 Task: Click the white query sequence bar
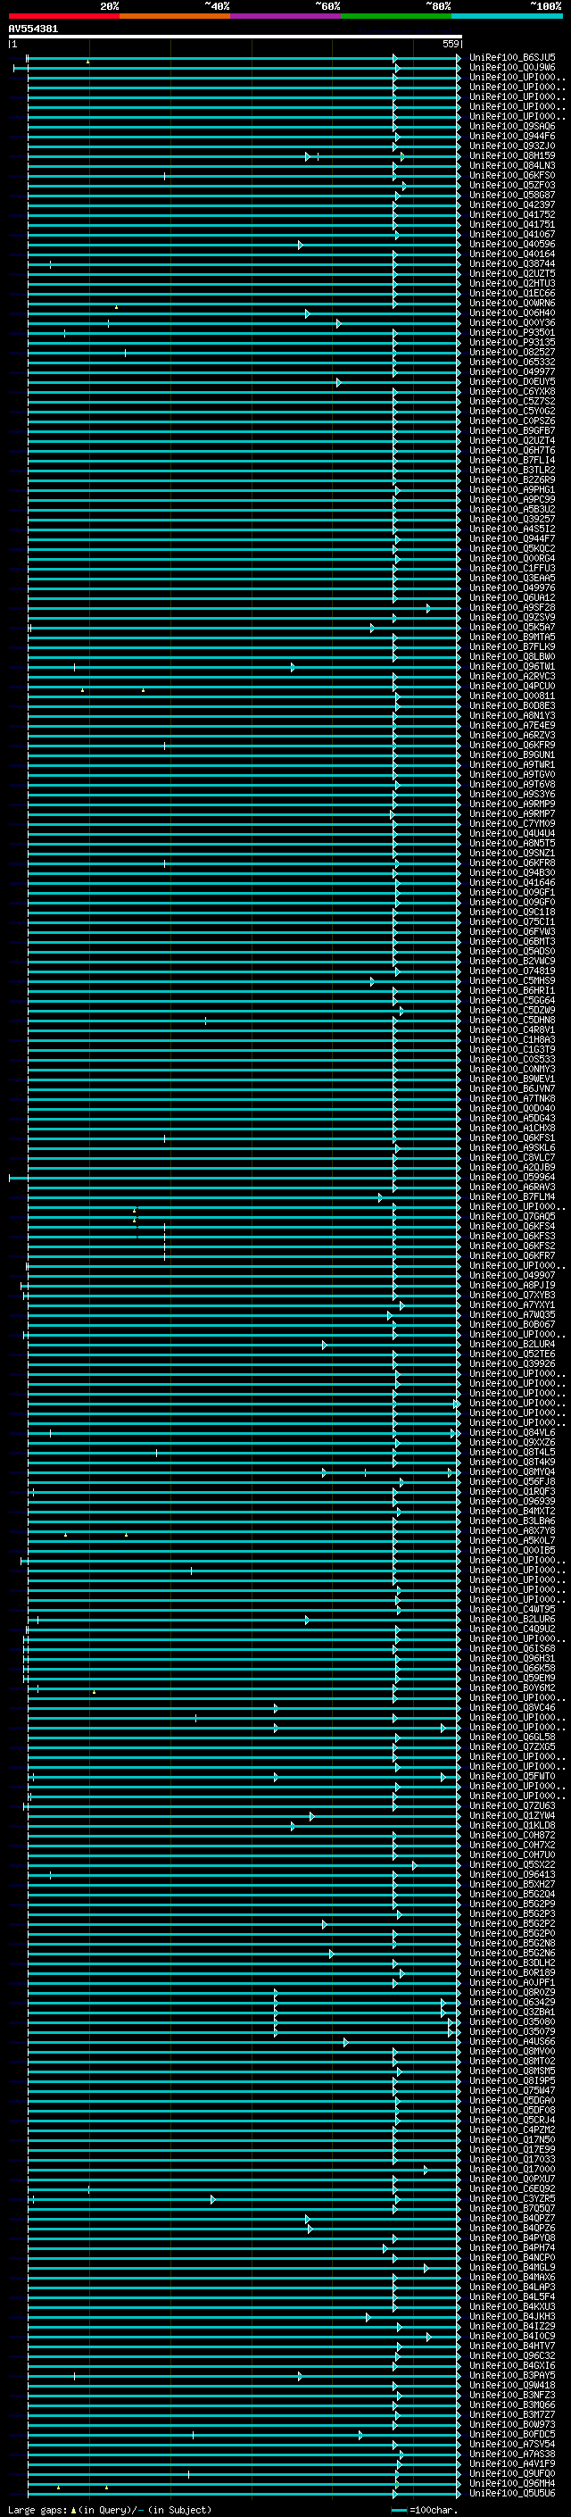click(x=236, y=36)
